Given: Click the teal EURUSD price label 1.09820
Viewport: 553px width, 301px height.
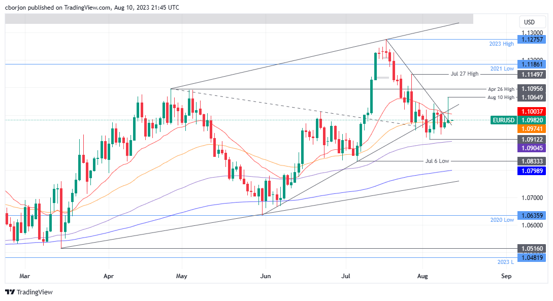Looking at the screenshot, I should click(x=531, y=120).
